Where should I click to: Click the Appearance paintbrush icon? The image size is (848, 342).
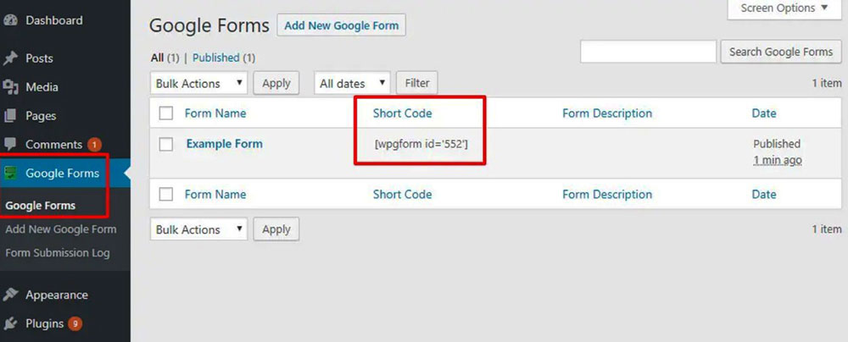coord(11,295)
